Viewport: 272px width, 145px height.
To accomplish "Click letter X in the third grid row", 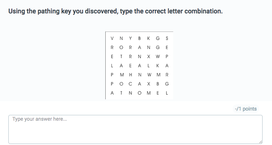I will pos(149,57).
